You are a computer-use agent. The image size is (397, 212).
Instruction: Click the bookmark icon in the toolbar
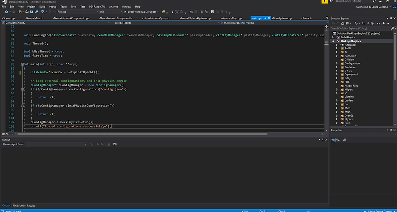click(212, 12)
